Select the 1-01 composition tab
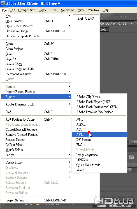The height and width of the screenshot is (209, 137). [x=105, y=29]
